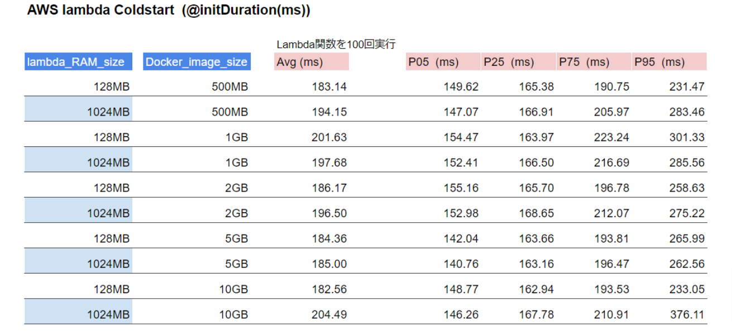Click the P05 cell 155.16

pos(461,188)
